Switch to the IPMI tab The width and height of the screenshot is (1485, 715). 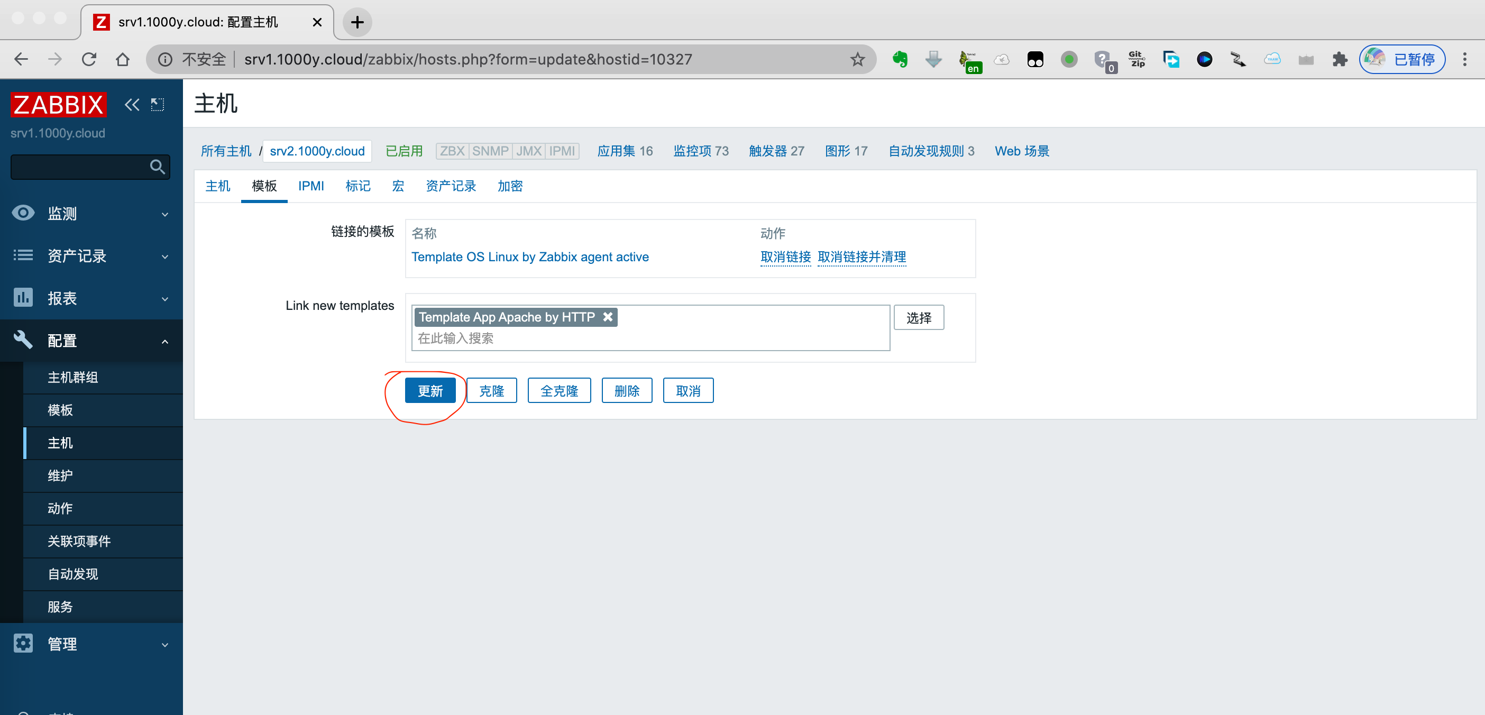311,186
